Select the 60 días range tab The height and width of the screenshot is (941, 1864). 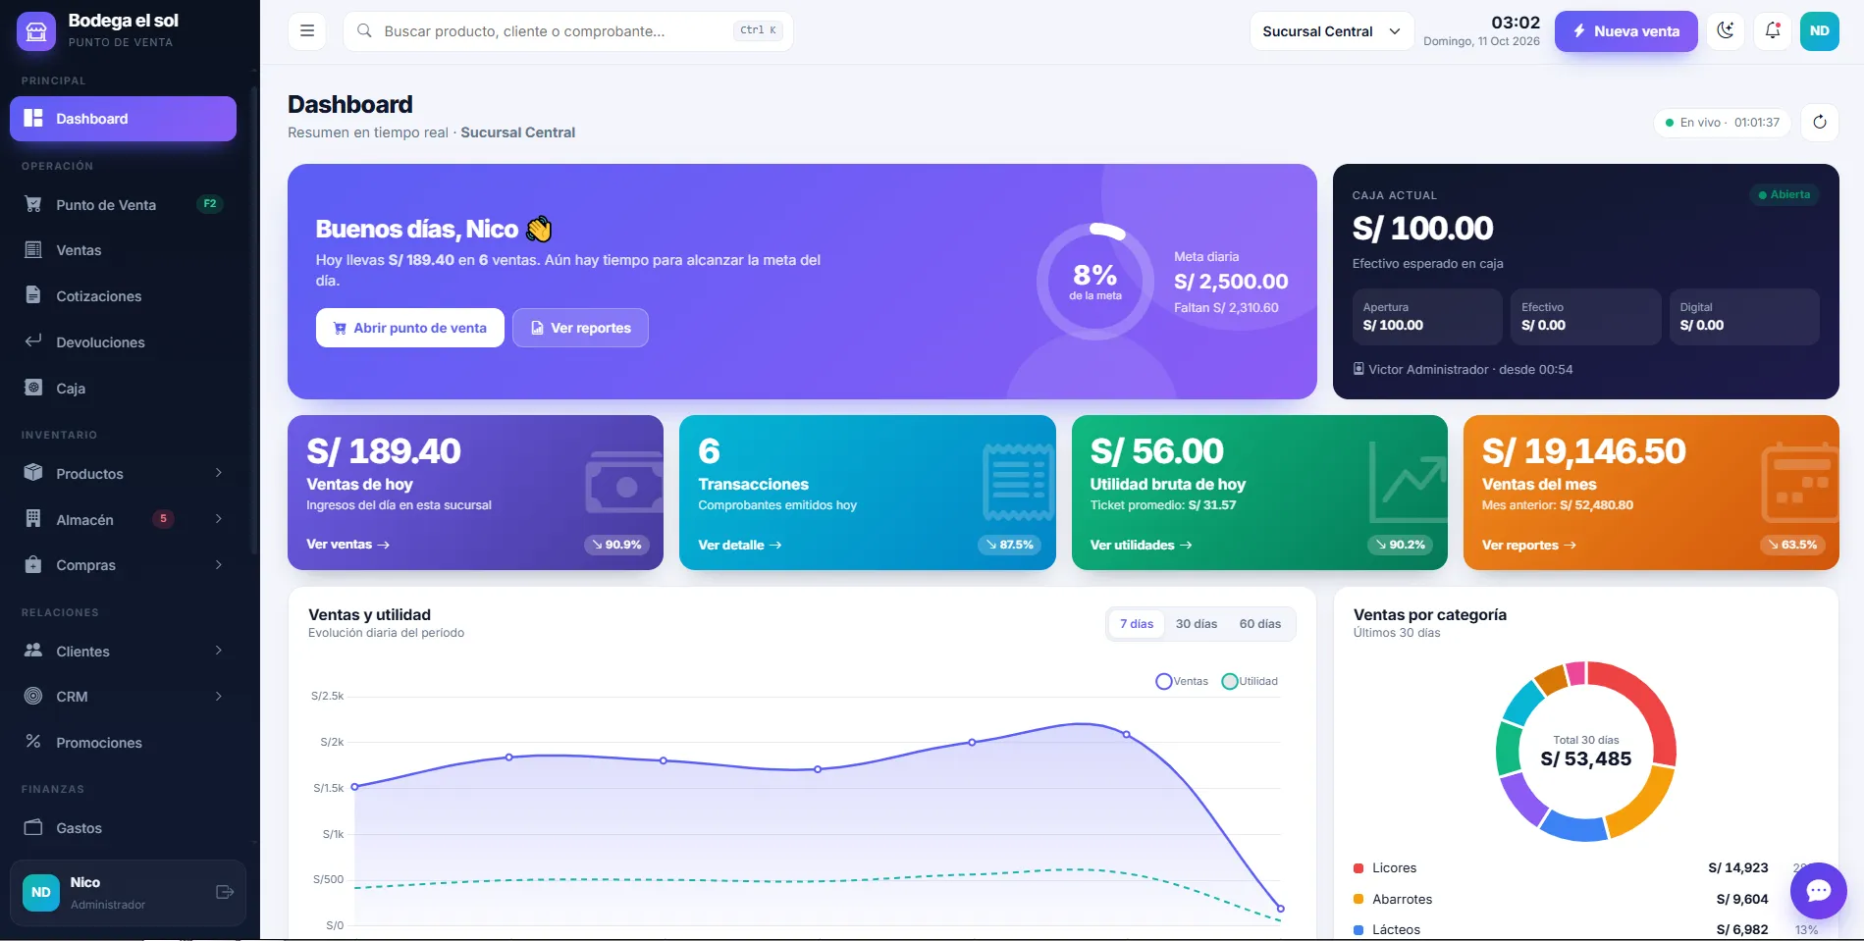(1260, 624)
